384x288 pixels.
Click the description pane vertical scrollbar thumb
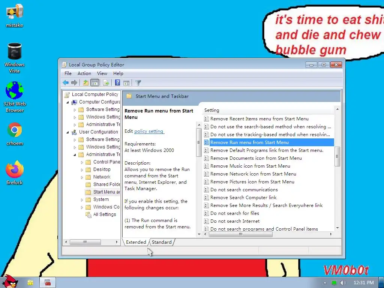click(199, 142)
